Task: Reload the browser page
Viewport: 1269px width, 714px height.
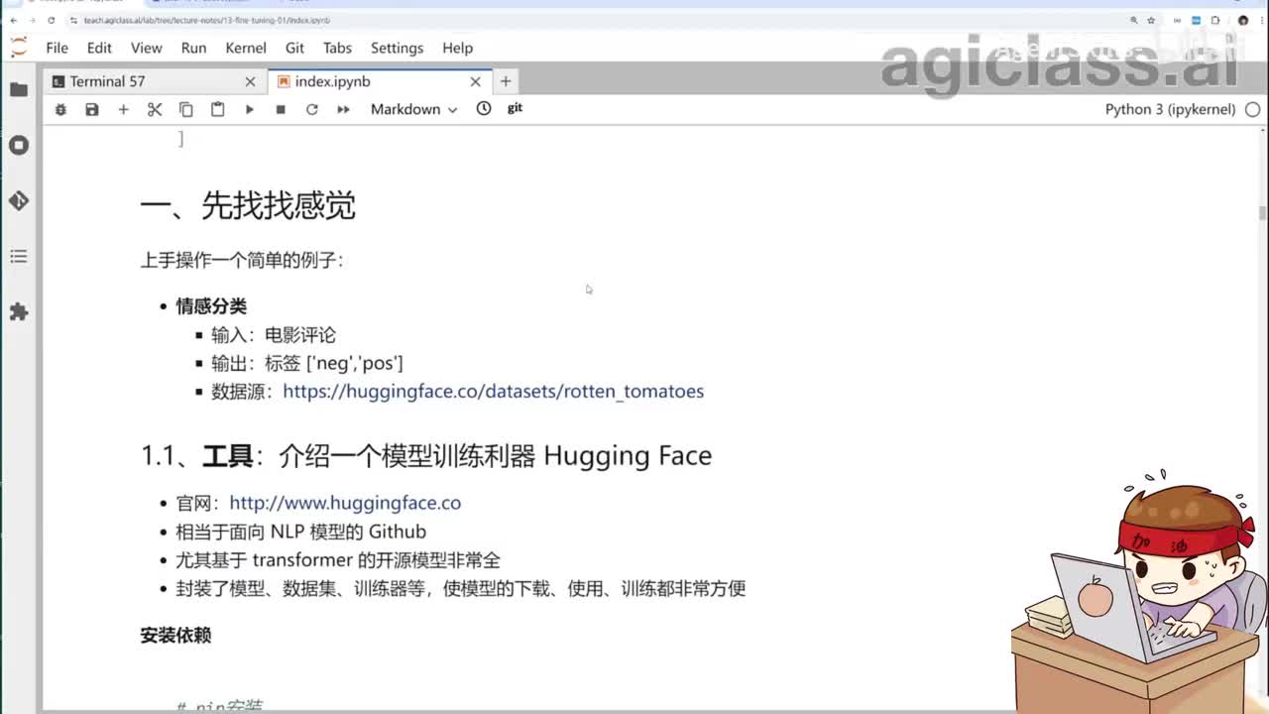Action: point(51,20)
